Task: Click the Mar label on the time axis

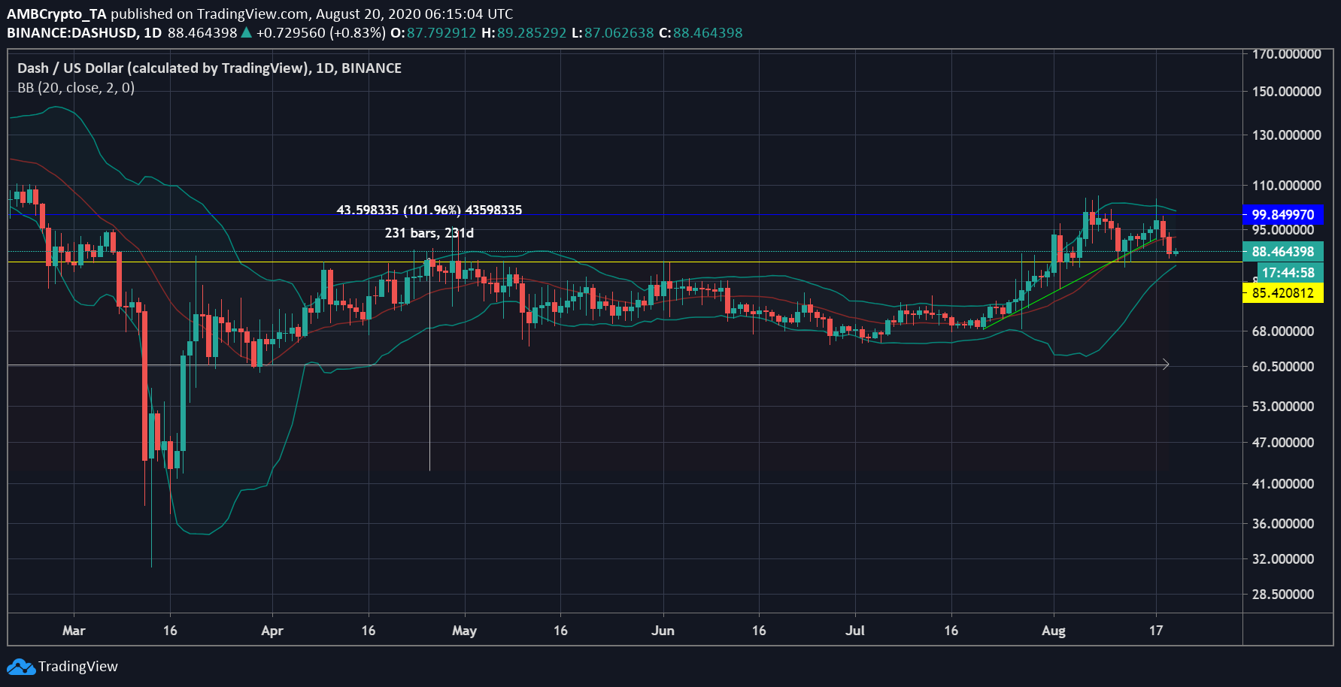Action: pyautogui.click(x=74, y=631)
